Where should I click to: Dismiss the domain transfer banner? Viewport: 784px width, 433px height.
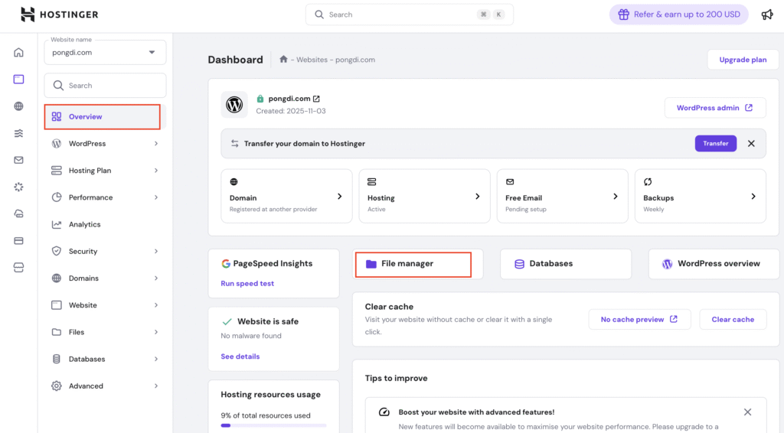pyautogui.click(x=751, y=143)
